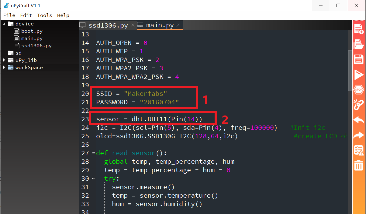Open boot.py from the file tree
Screen dimensions: 366x214
(x=31, y=31)
